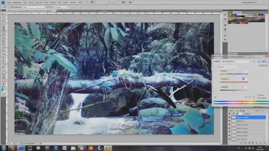
Task: Click the lock all padlock icon in Layers panel
Action: (x=243, y=111)
